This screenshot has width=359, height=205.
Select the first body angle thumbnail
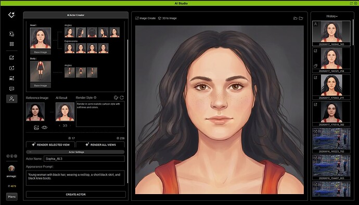[70, 72]
